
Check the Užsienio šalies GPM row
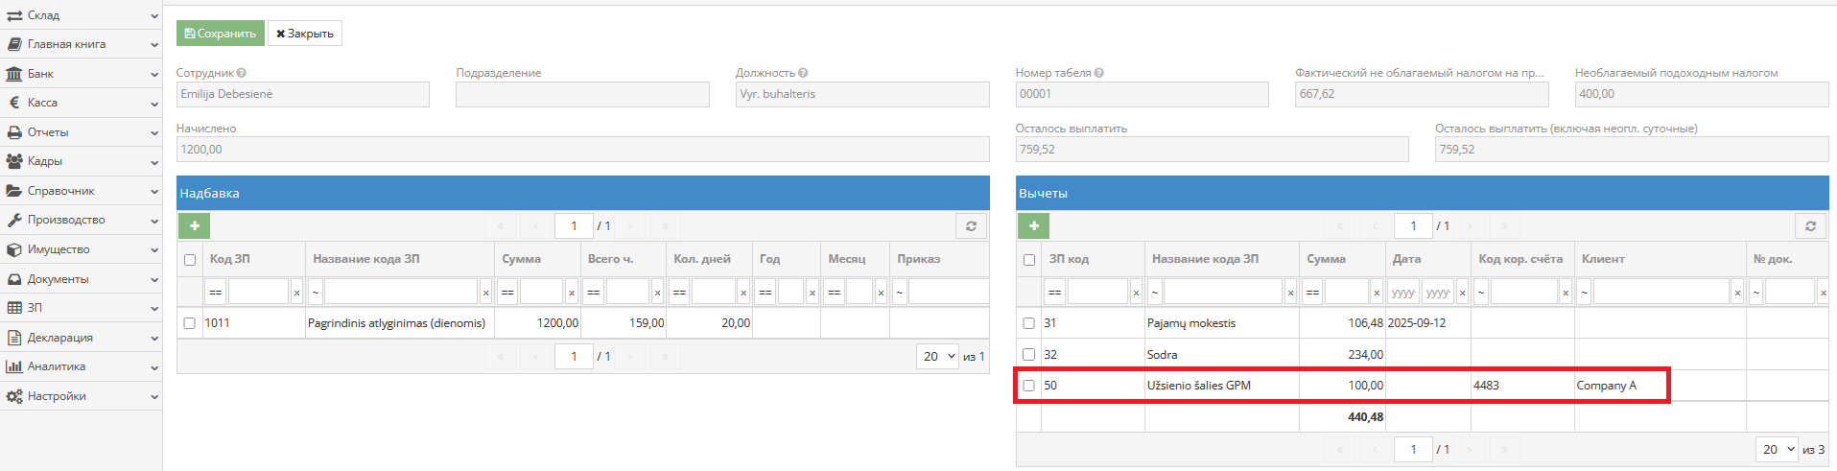(1029, 386)
